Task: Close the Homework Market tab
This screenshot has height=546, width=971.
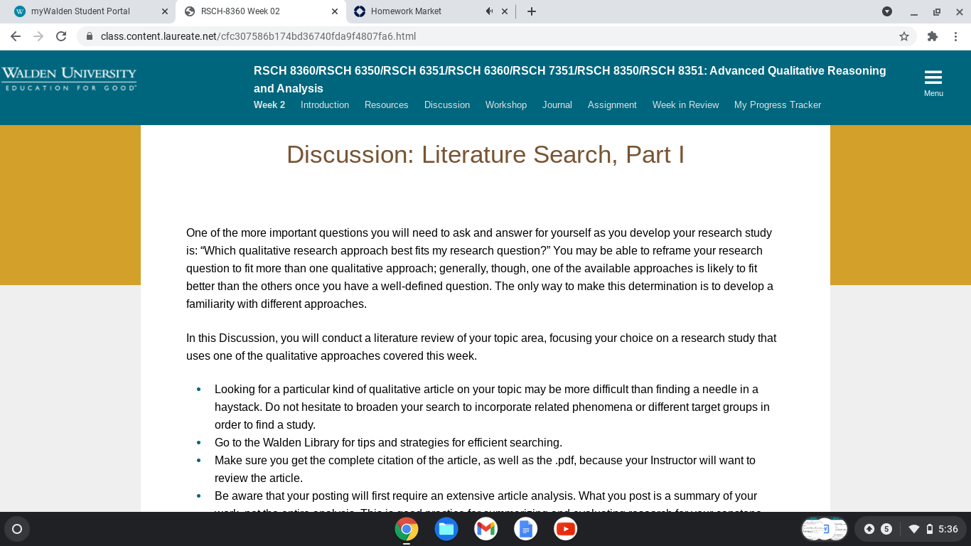Action: pyautogui.click(x=505, y=11)
